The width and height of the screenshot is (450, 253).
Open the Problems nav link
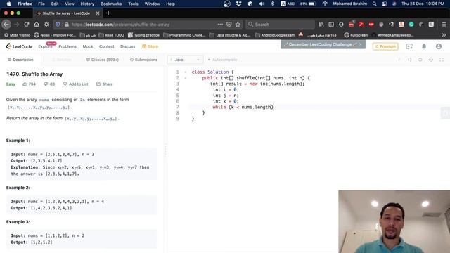(x=67, y=46)
